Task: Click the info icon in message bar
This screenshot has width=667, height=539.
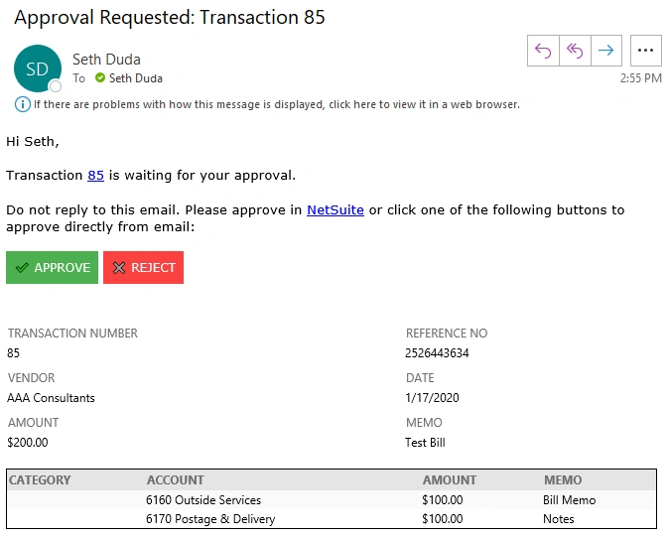Action: point(22,104)
